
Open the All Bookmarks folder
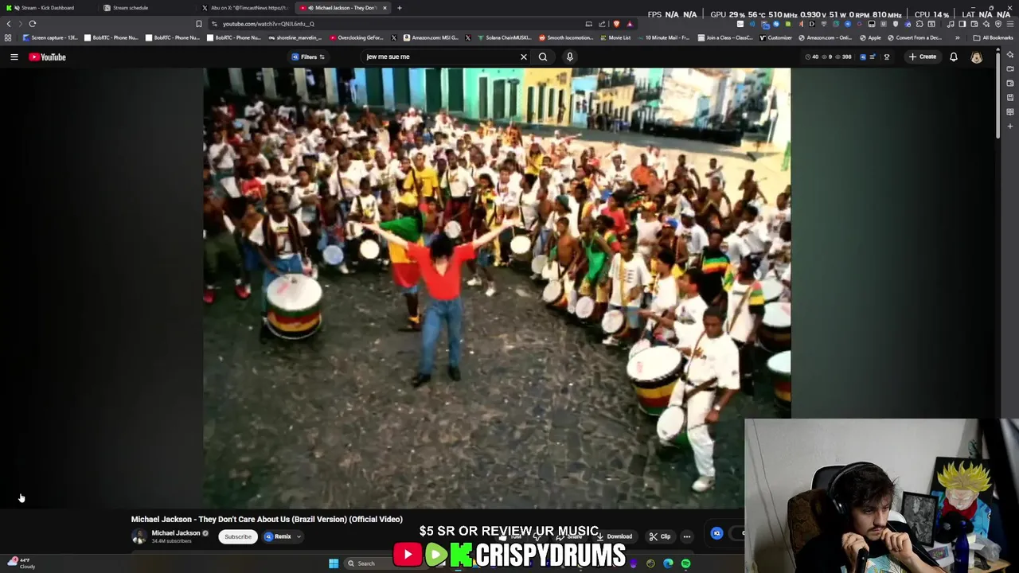pos(994,37)
